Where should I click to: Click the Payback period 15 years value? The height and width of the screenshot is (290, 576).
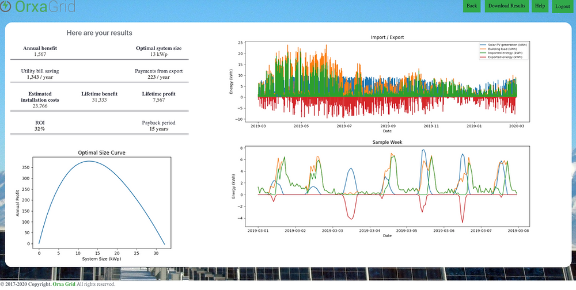[x=159, y=129]
